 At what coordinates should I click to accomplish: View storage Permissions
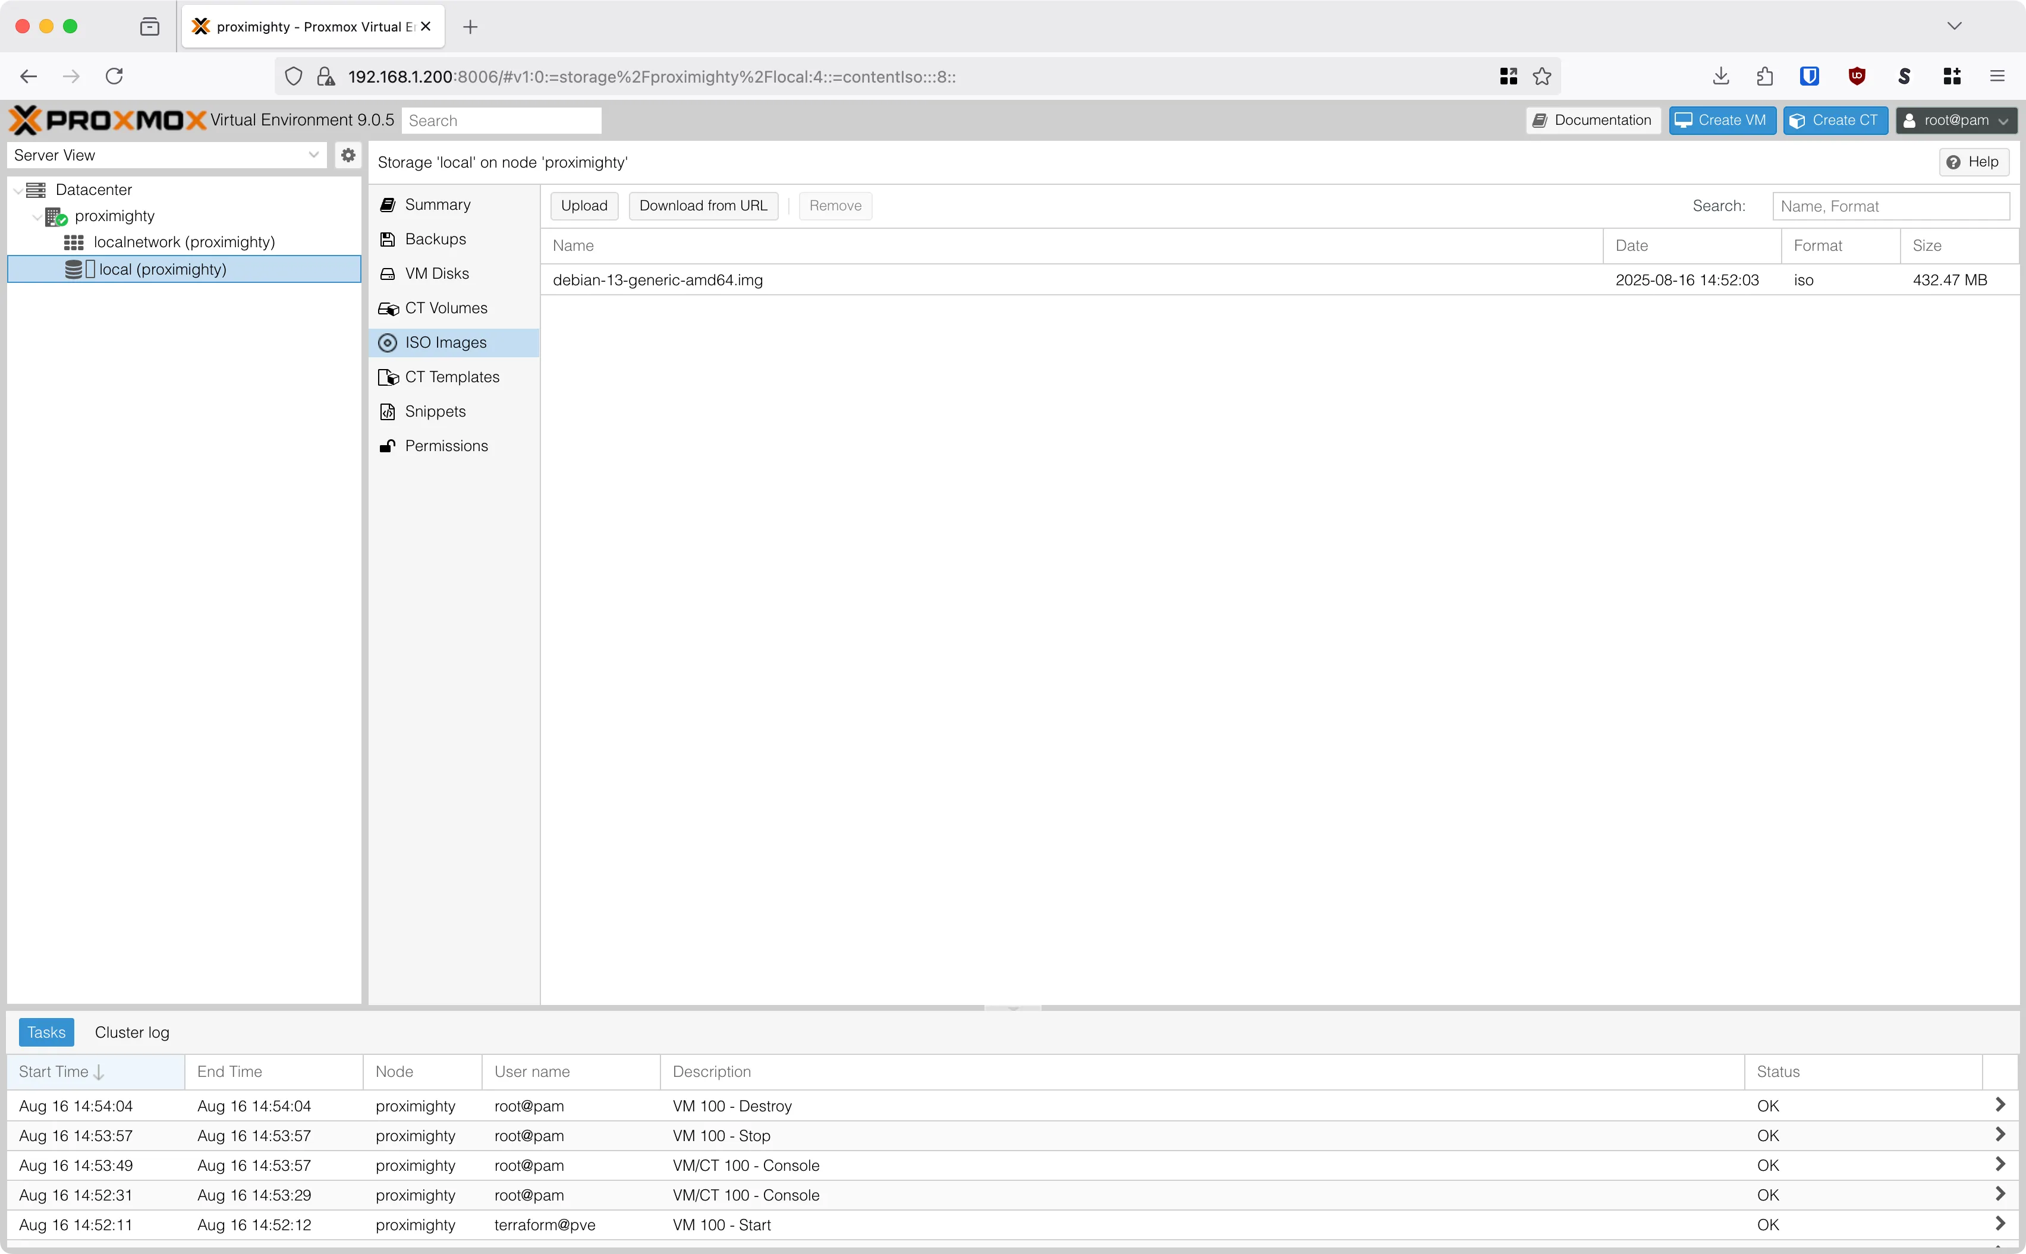click(446, 445)
